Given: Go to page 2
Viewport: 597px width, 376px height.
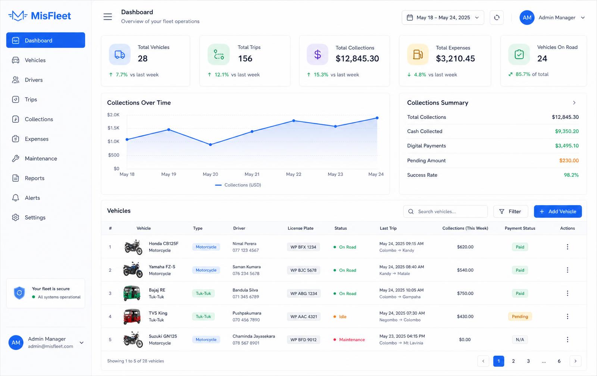Looking at the screenshot, I should [x=513, y=361].
